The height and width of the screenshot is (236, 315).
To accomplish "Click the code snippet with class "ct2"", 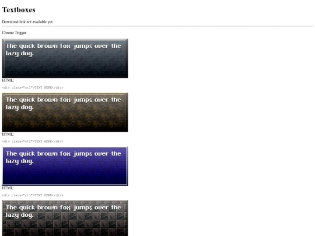I will pyautogui.click(x=33, y=142).
